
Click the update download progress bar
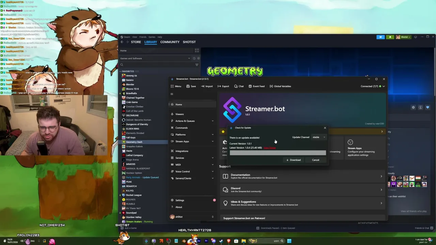tap(278, 152)
